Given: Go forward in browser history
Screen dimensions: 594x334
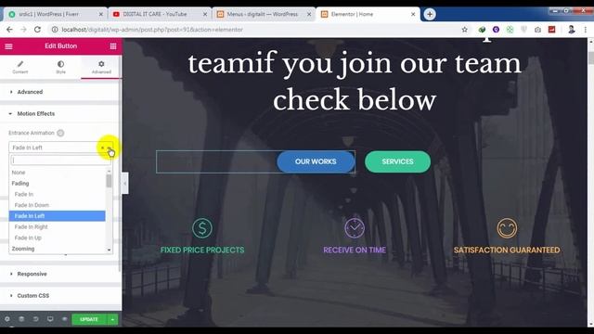Looking at the screenshot, I should tap(23, 30).
